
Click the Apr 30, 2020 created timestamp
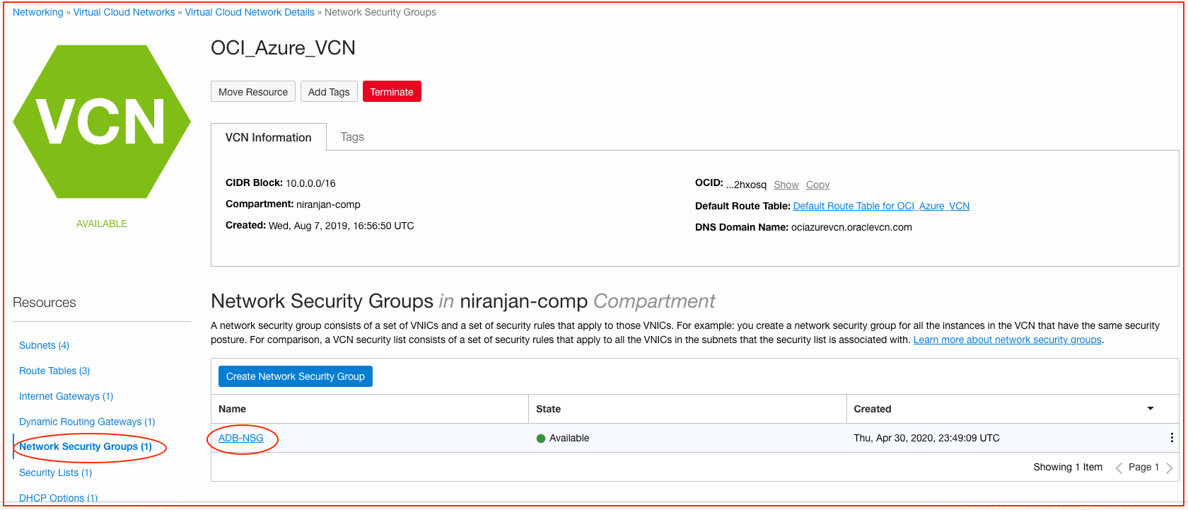[x=926, y=438]
